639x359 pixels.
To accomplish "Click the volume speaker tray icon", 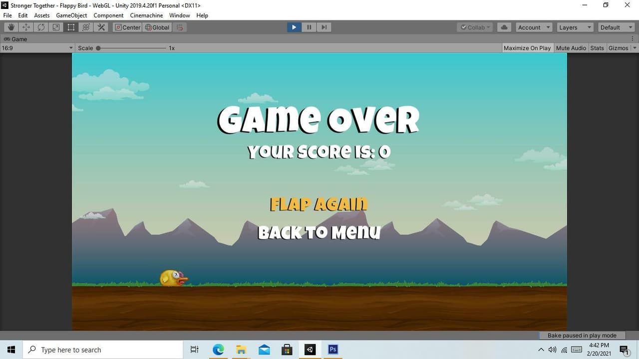I will [x=552, y=350].
